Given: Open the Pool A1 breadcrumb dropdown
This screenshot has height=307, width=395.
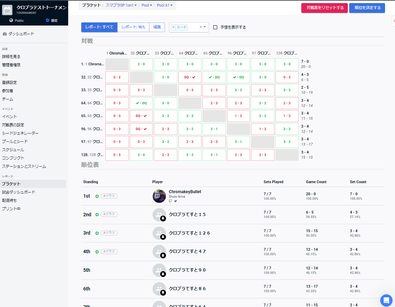Looking at the screenshot, I should (165, 5).
